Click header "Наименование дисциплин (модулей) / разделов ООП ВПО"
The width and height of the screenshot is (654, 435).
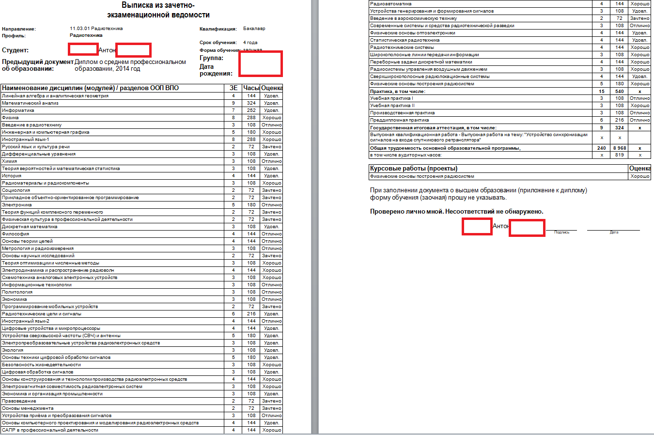tap(90, 88)
